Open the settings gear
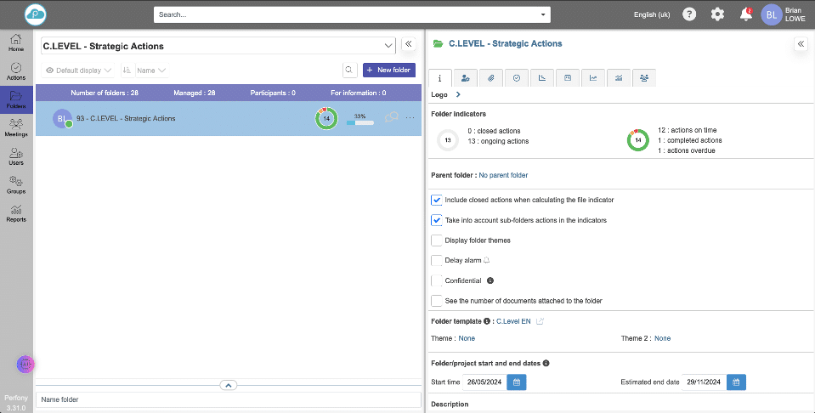The image size is (815, 413). (717, 14)
